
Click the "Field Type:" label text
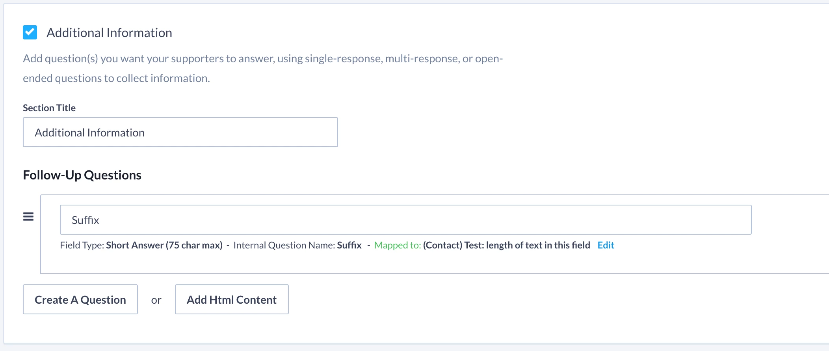coord(82,245)
